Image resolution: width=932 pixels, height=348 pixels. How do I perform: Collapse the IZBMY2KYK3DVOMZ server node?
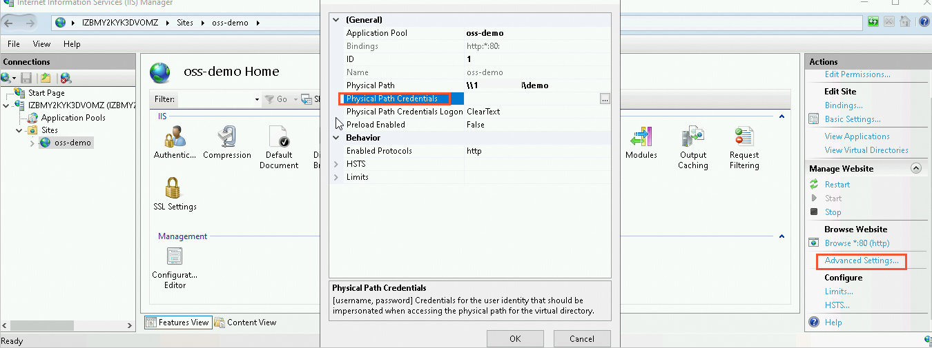6,105
